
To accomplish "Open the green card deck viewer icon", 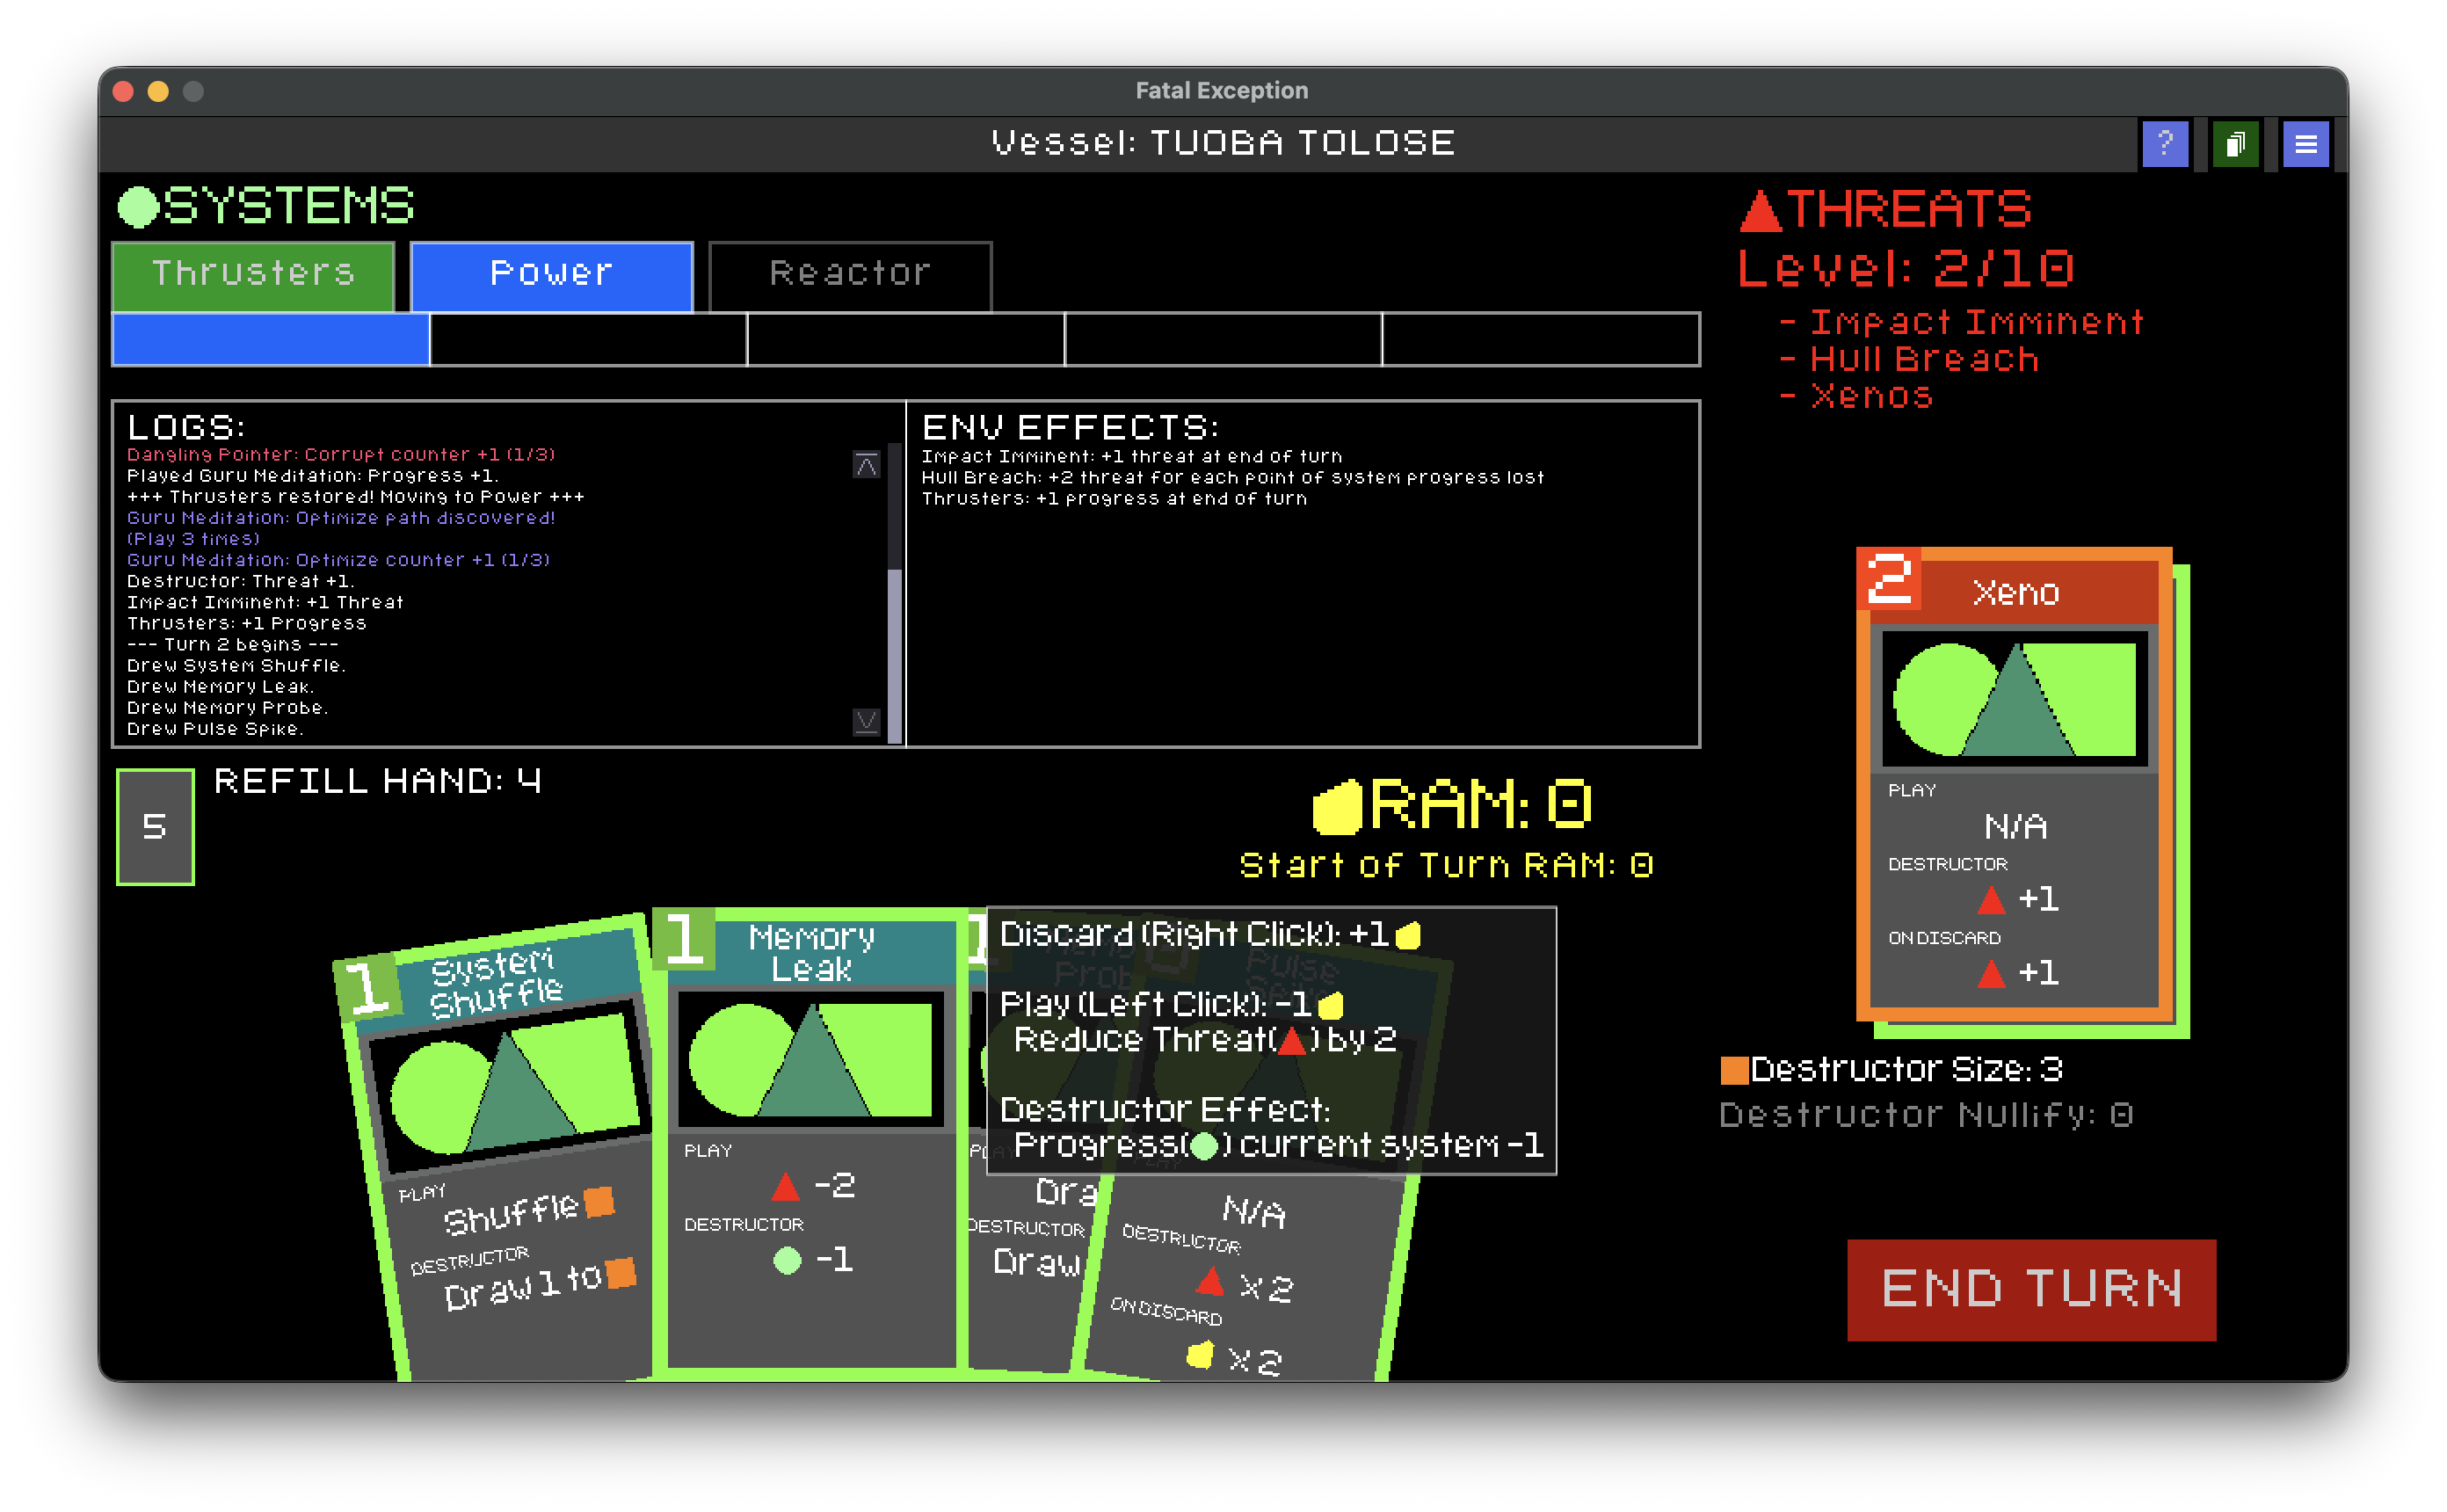I will tap(2235, 144).
